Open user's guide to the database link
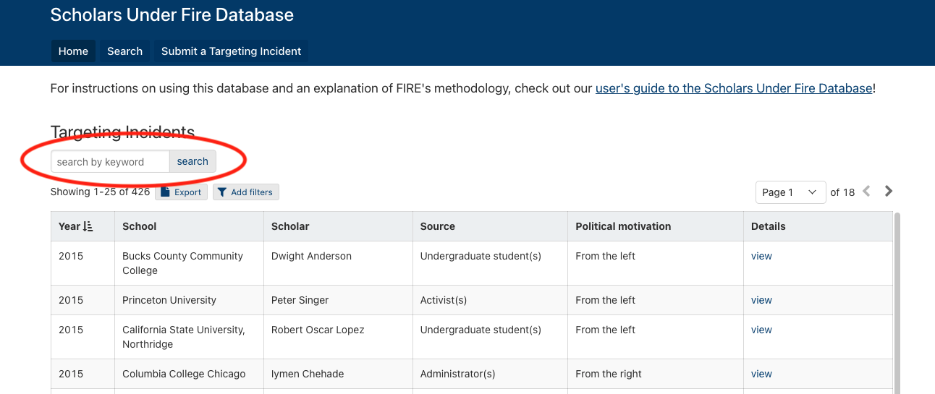Screen dimensions: 935x394 tap(733, 89)
